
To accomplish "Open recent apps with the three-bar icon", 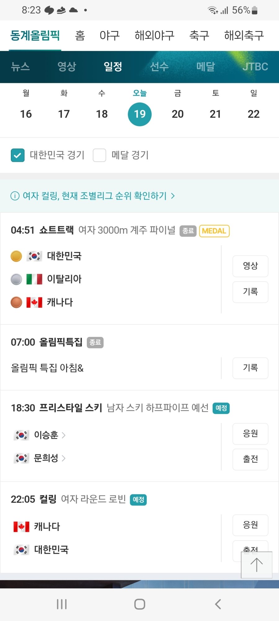I will coord(62,604).
